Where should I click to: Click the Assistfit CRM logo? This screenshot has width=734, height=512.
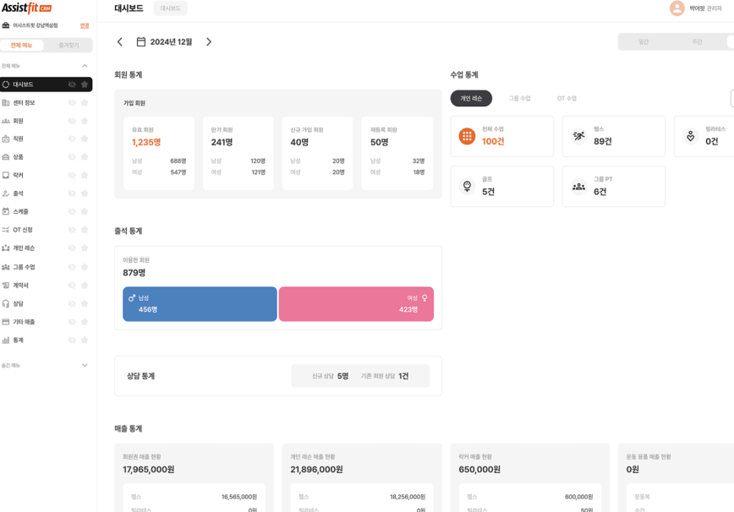coord(26,8)
